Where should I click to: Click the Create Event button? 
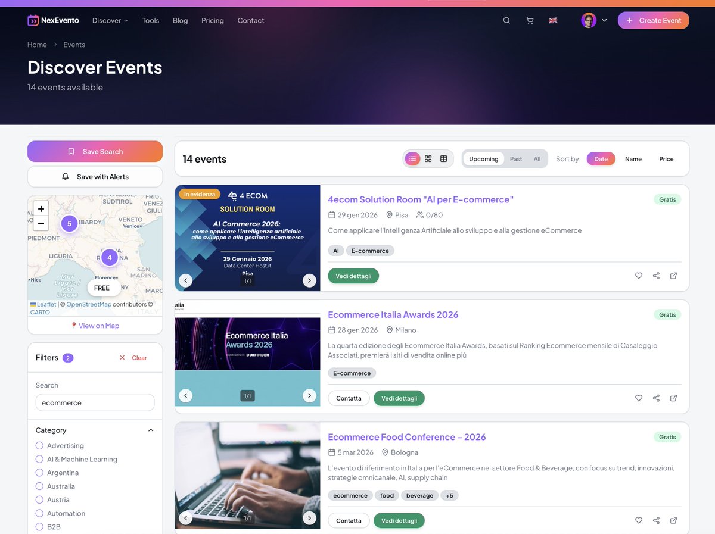(654, 20)
